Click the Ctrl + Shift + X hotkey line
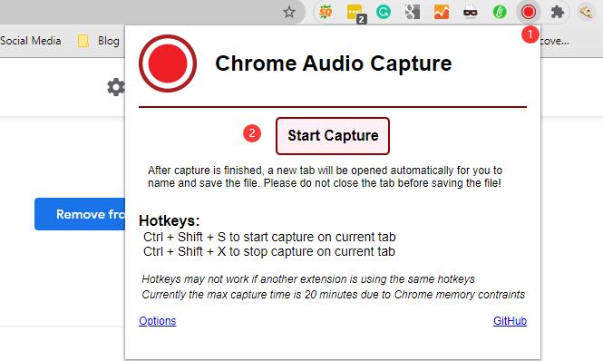The image size is (603, 361). pyautogui.click(x=268, y=251)
